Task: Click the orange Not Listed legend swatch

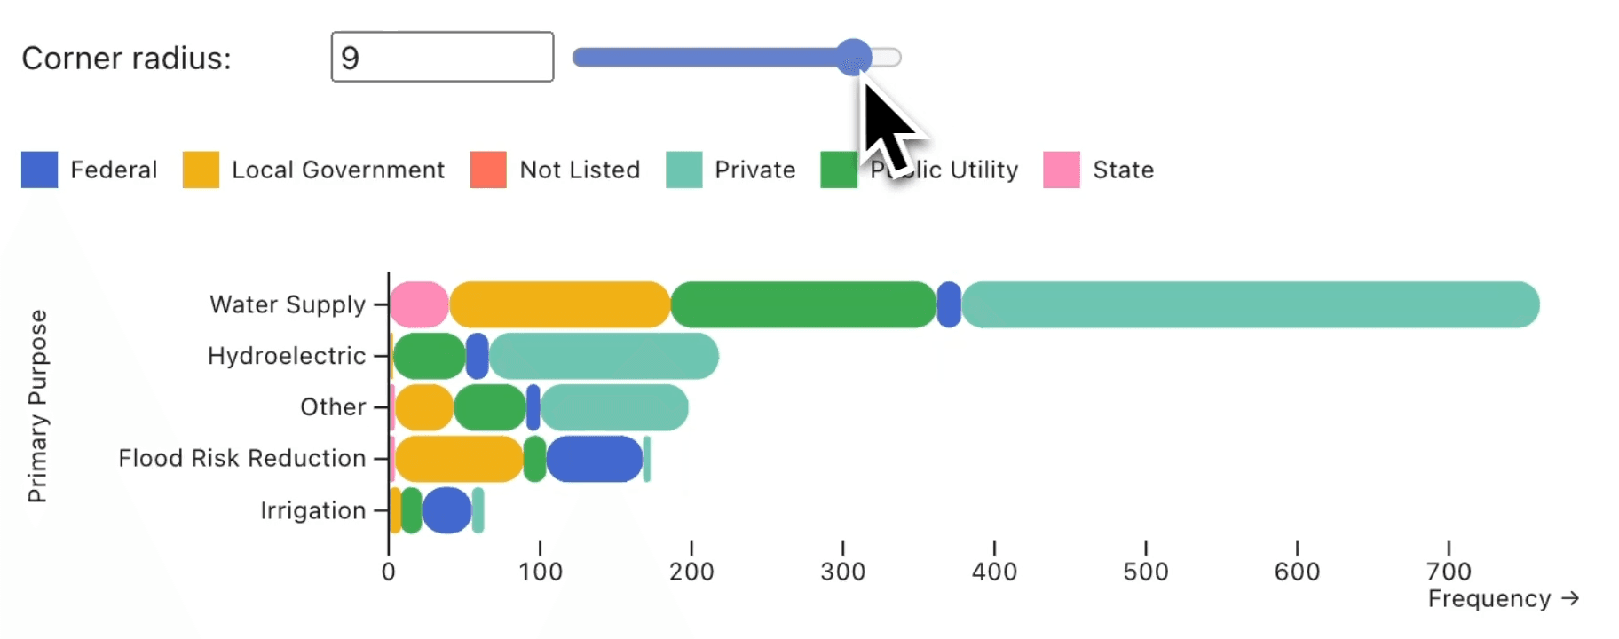Action: tap(488, 170)
